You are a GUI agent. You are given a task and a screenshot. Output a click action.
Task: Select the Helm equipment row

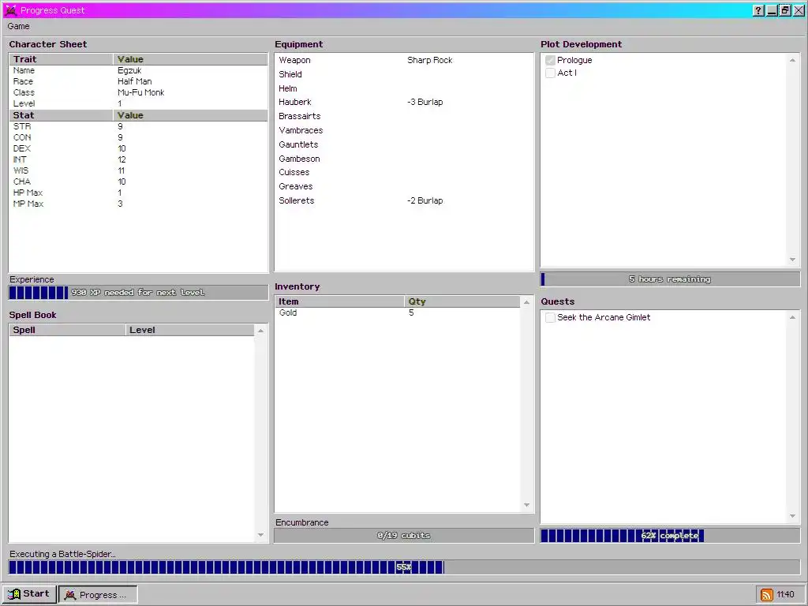coord(404,88)
